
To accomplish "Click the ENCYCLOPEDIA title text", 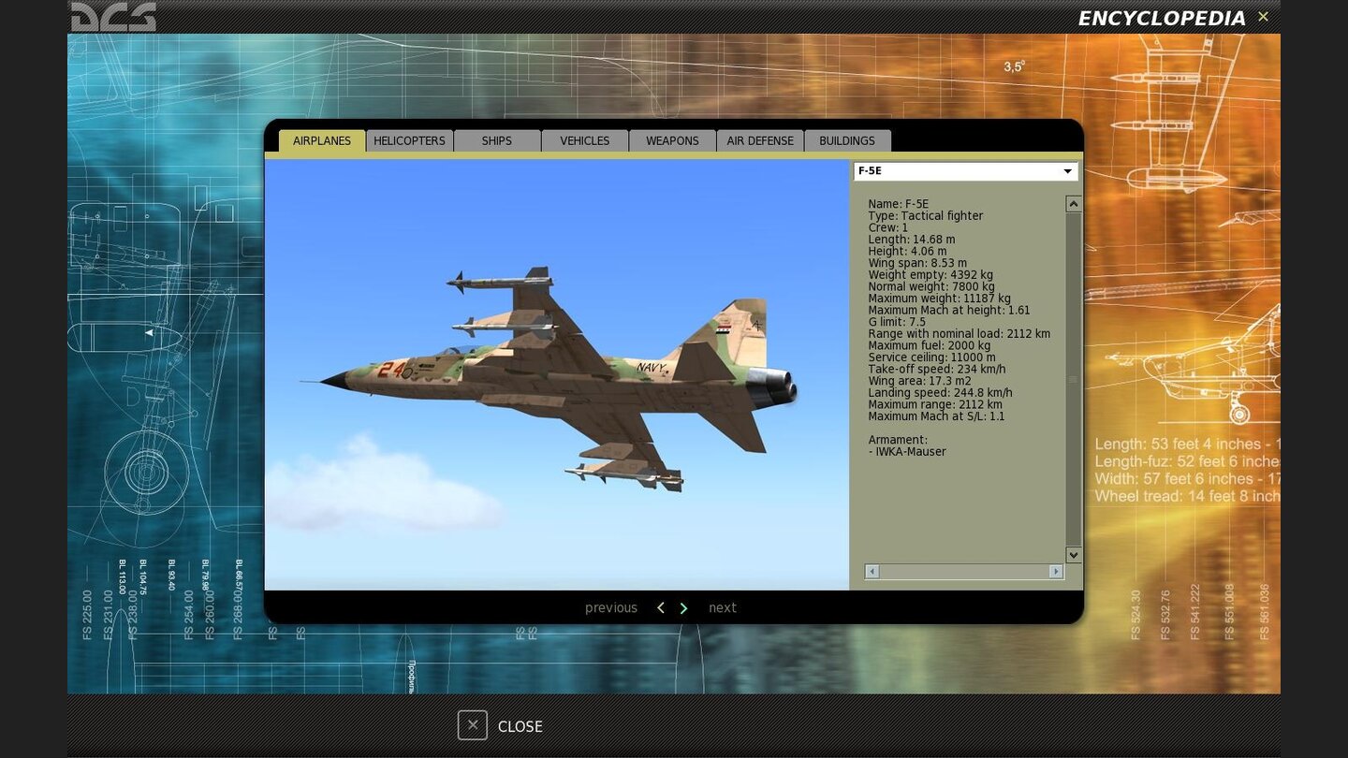I will pyautogui.click(x=1161, y=19).
